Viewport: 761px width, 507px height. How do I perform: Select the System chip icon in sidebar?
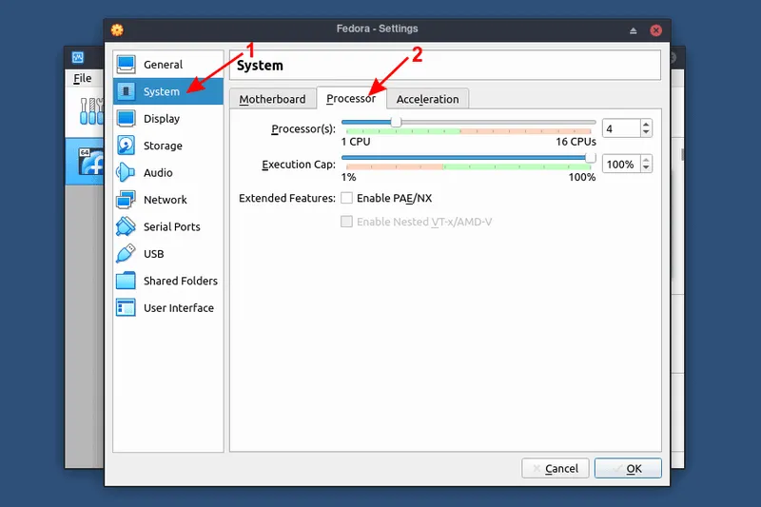pos(127,91)
